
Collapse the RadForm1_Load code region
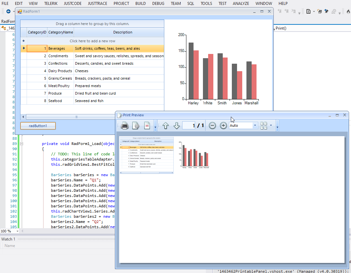(x=22, y=144)
